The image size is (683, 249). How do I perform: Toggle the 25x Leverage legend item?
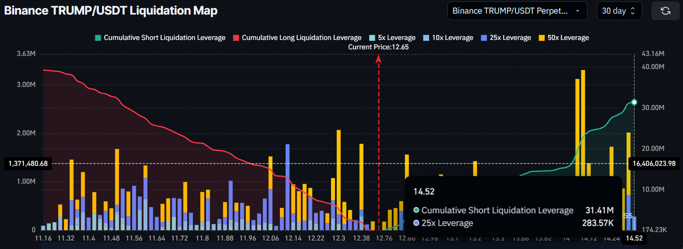506,38
